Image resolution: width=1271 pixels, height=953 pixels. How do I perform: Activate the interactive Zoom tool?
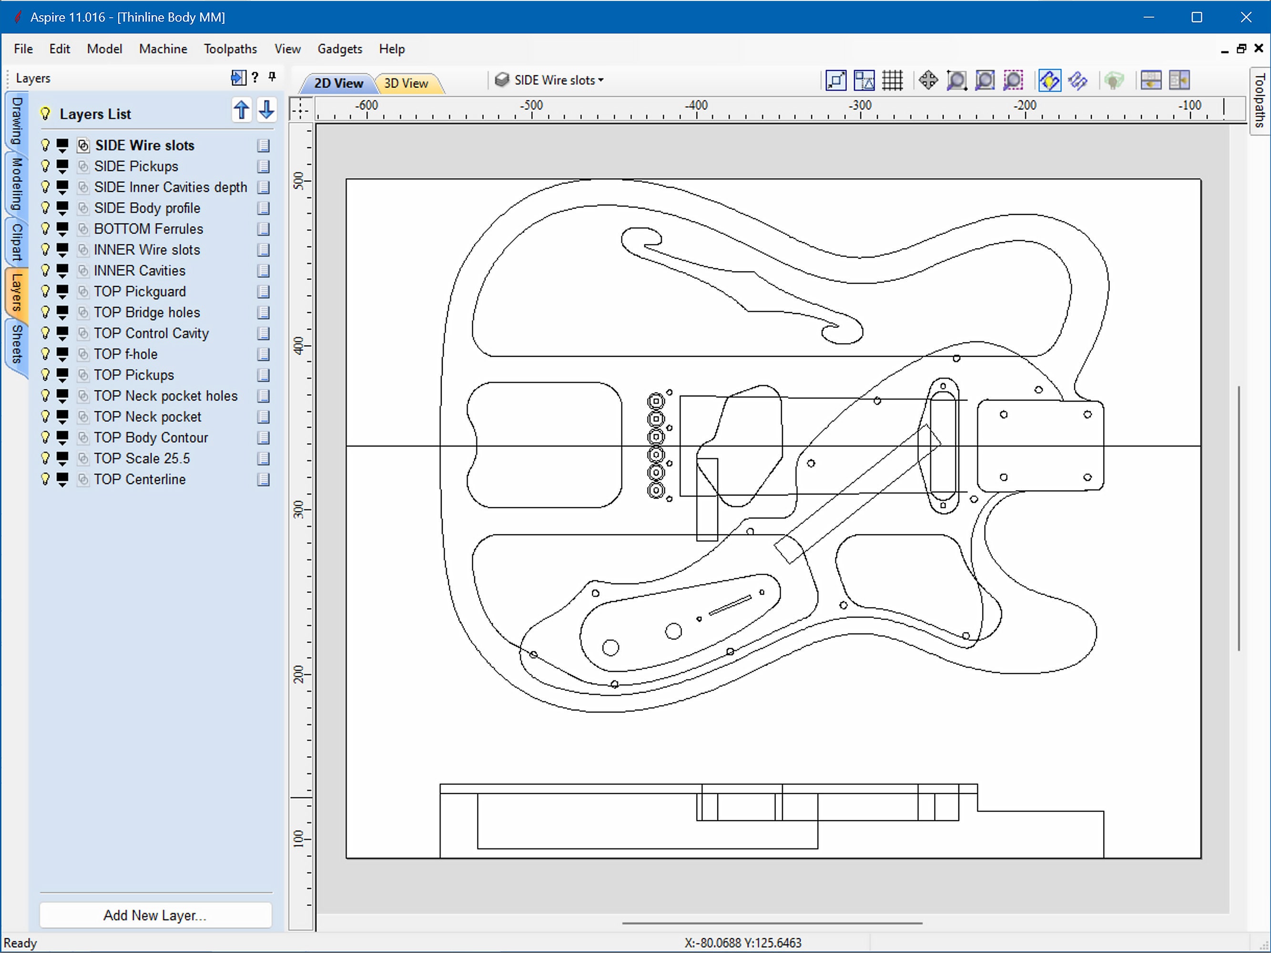[x=956, y=81]
